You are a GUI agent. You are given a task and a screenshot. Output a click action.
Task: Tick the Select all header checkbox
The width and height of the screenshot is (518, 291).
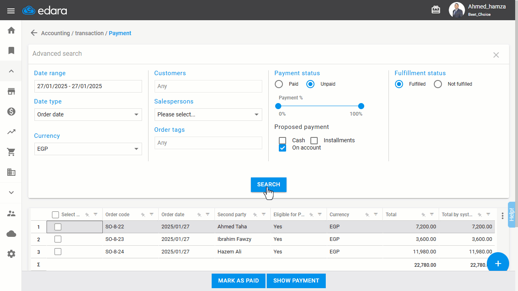point(56,215)
